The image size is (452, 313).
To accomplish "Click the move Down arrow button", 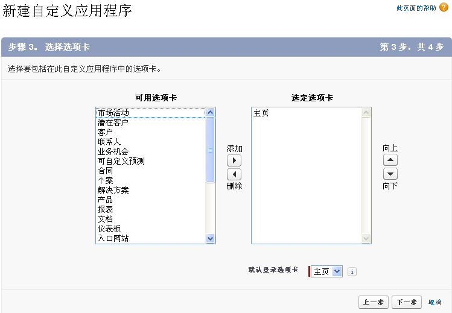I will point(390,174).
